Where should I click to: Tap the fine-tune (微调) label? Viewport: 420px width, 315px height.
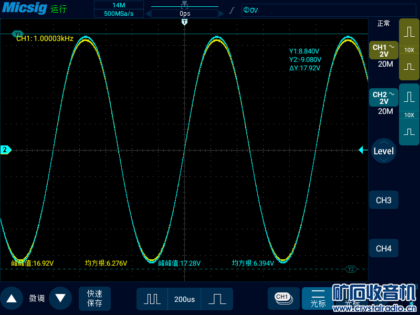coord(37,298)
